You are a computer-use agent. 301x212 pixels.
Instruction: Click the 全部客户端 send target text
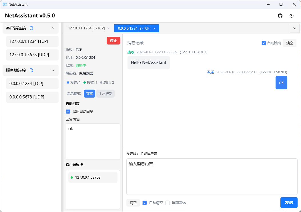tap(149, 153)
